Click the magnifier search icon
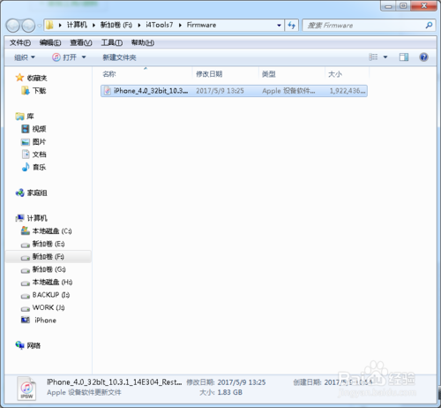This screenshot has width=441, height=408. (x=429, y=26)
